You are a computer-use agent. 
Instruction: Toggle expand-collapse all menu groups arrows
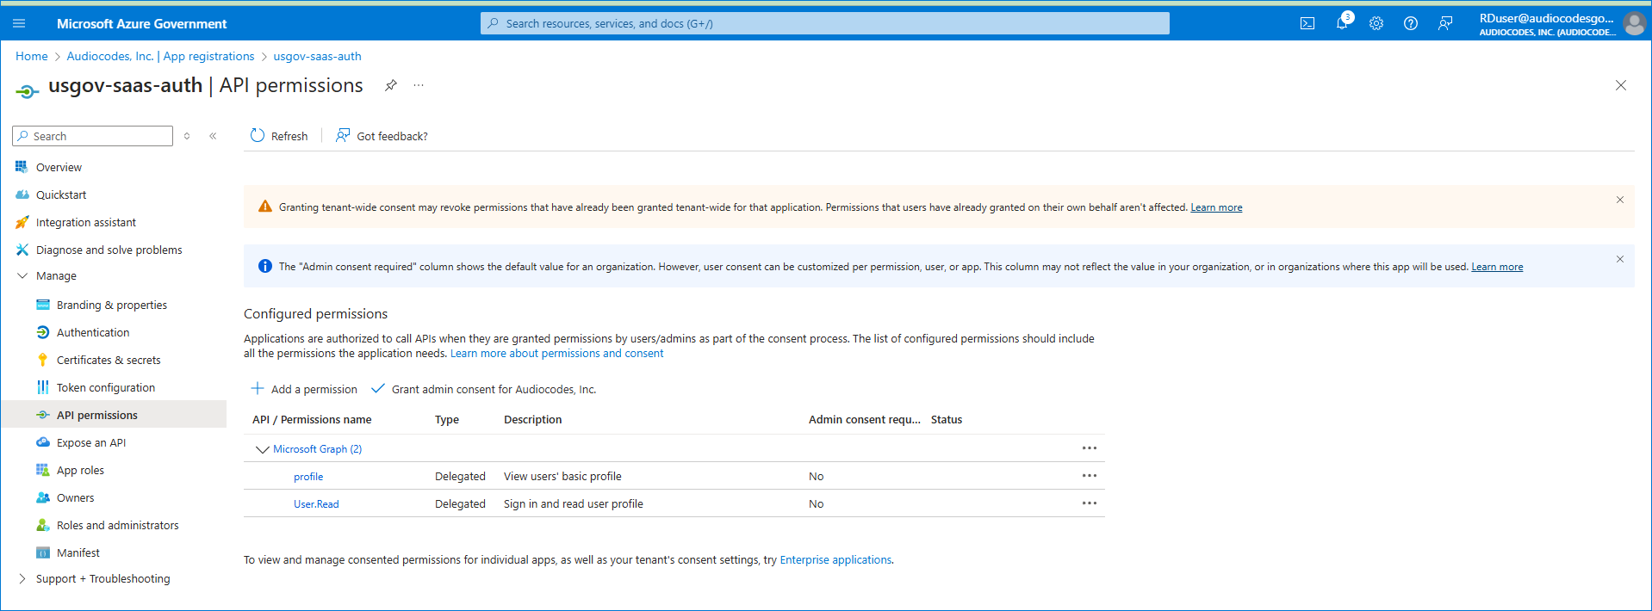click(187, 136)
